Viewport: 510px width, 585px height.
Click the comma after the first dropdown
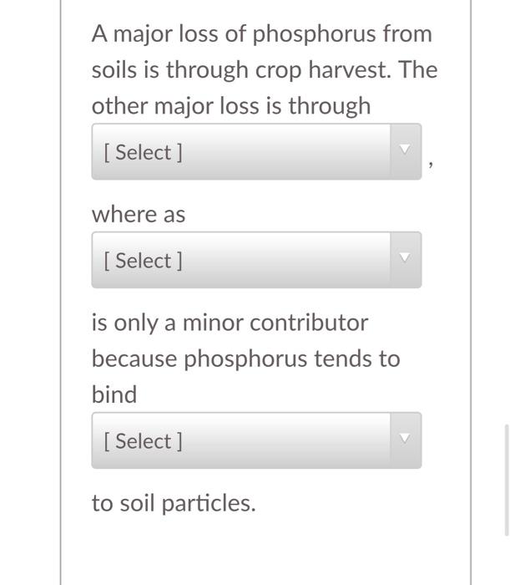[430, 166]
